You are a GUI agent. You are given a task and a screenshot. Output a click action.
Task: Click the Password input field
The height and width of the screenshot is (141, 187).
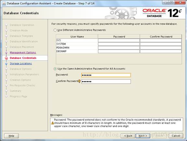(x=106, y=75)
